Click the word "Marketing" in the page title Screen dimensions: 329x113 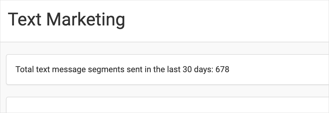click(x=86, y=20)
